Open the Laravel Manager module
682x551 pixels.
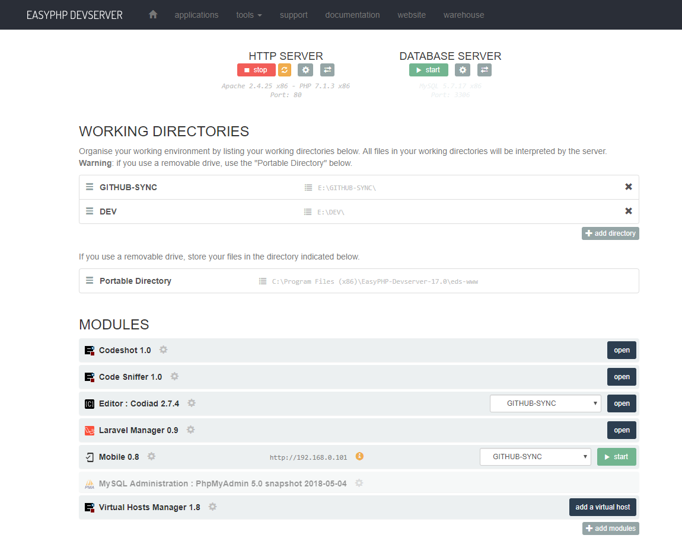tap(622, 430)
